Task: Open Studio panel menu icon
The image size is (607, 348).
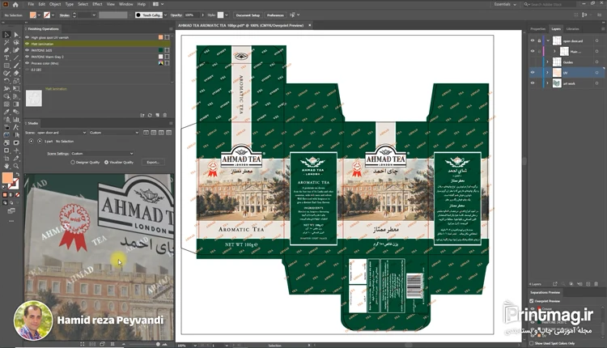Action: coord(171,123)
